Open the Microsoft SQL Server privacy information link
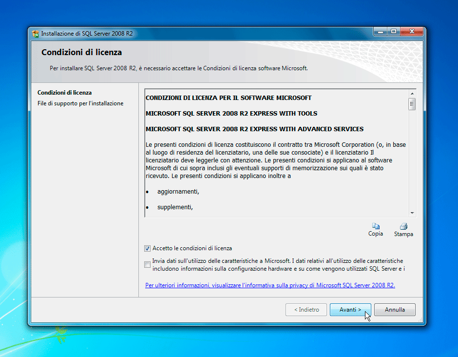Viewport: 458px width, 357px height. pyautogui.click(x=270, y=285)
